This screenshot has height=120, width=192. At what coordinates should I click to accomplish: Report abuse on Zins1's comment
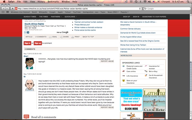(x=107, y=61)
